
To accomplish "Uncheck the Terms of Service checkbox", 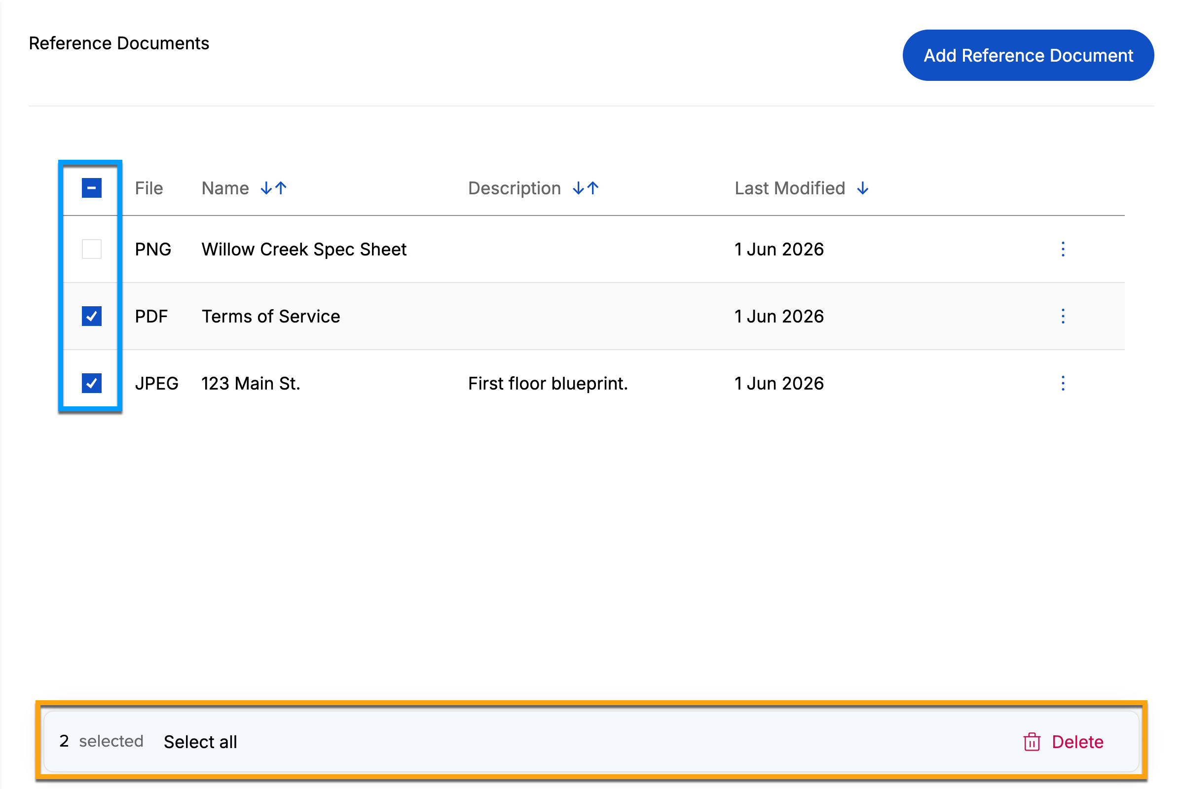I will pyautogui.click(x=92, y=316).
